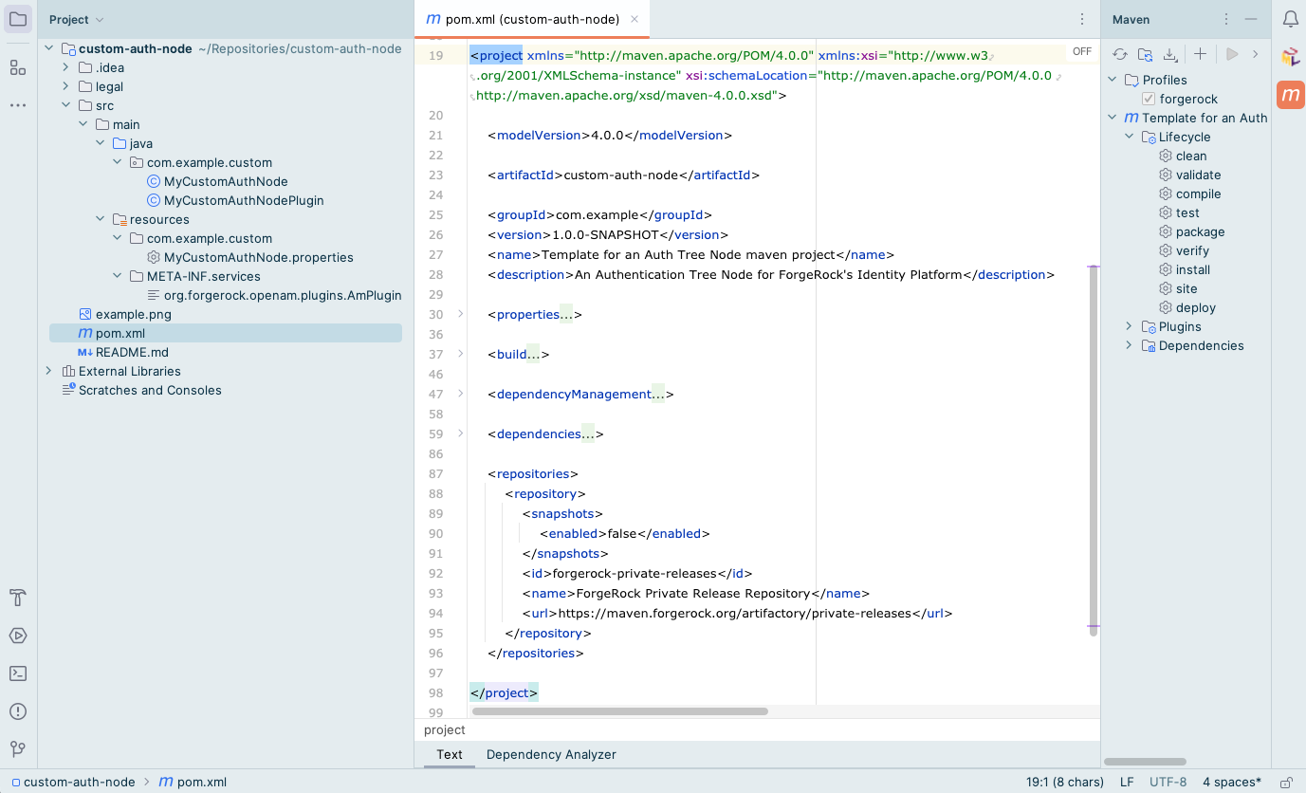Image resolution: width=1306 pixels, height=793 pixels.
Task: Open the Version Control tool window
Action: (17, 749)
